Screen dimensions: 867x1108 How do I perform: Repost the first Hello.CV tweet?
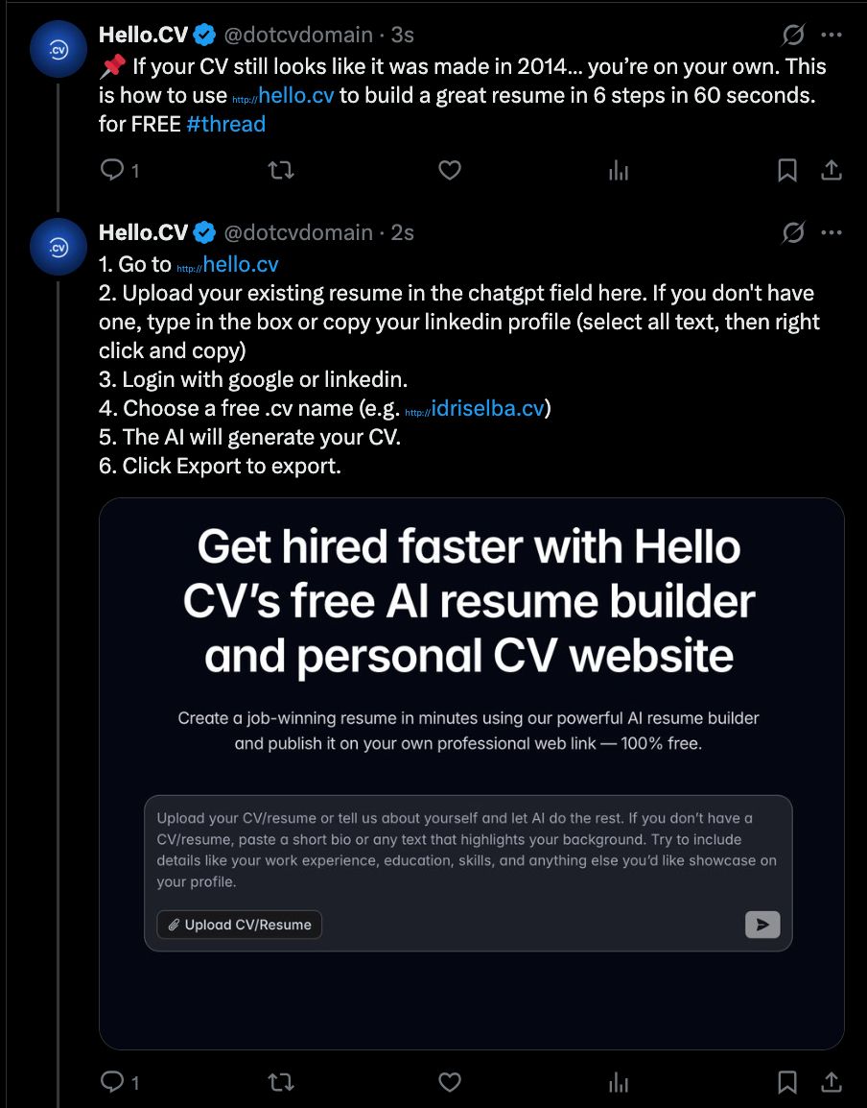pos(280,171)
